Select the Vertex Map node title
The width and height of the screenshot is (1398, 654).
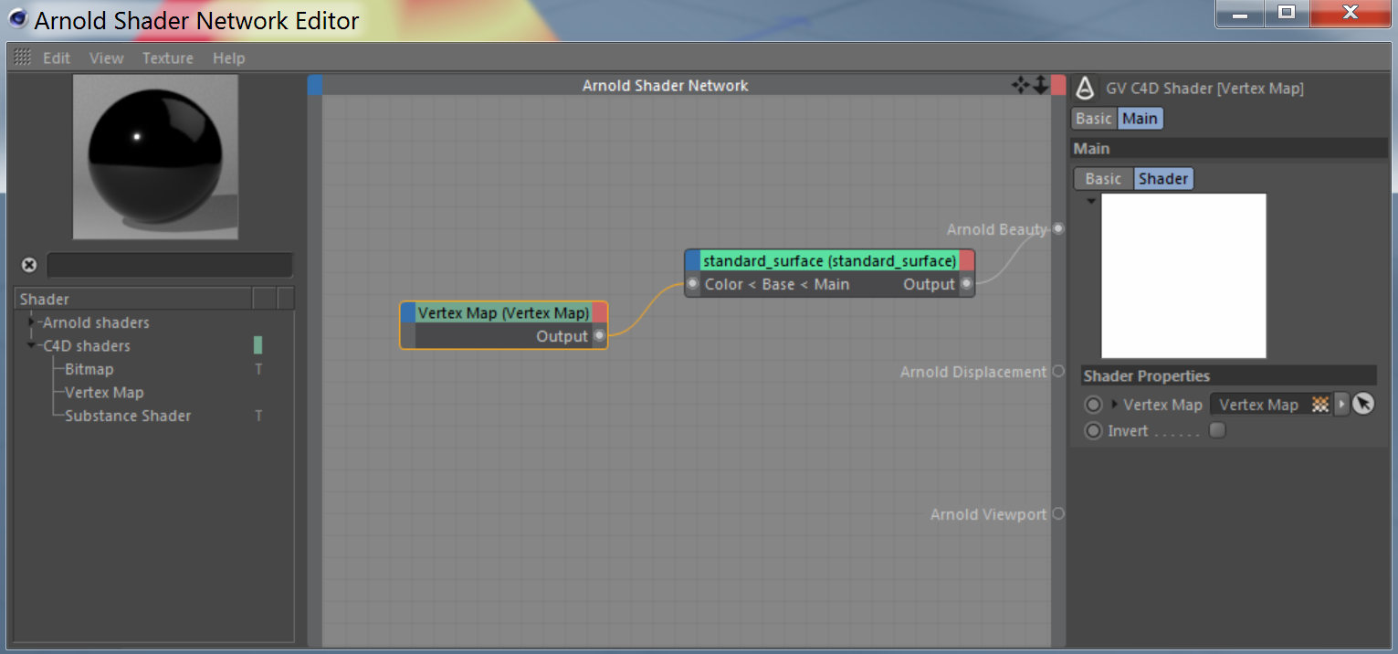[503, 313]
